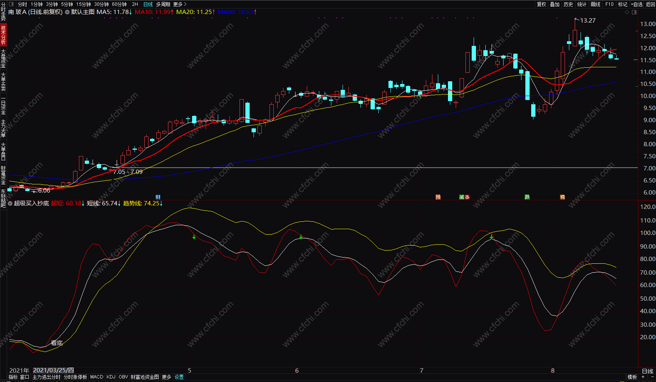Zoom out chart with minus button
The height and width of the screenshot is (382, 656).
pos(652,377)
